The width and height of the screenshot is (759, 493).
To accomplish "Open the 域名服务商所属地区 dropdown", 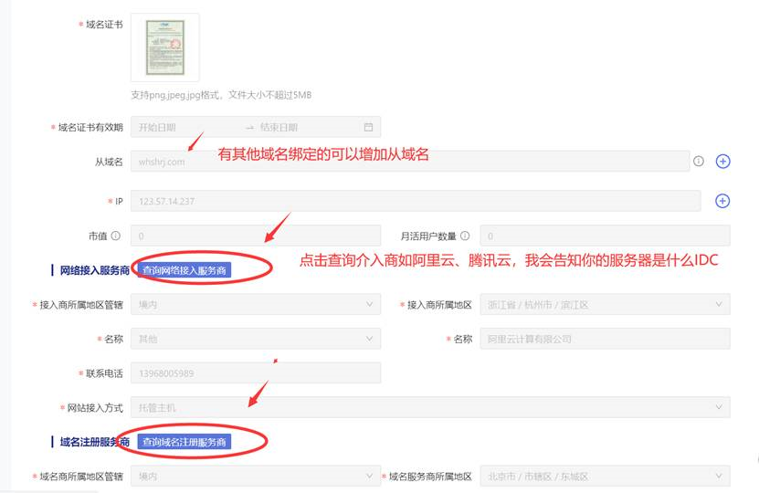I will coord(605,476).
